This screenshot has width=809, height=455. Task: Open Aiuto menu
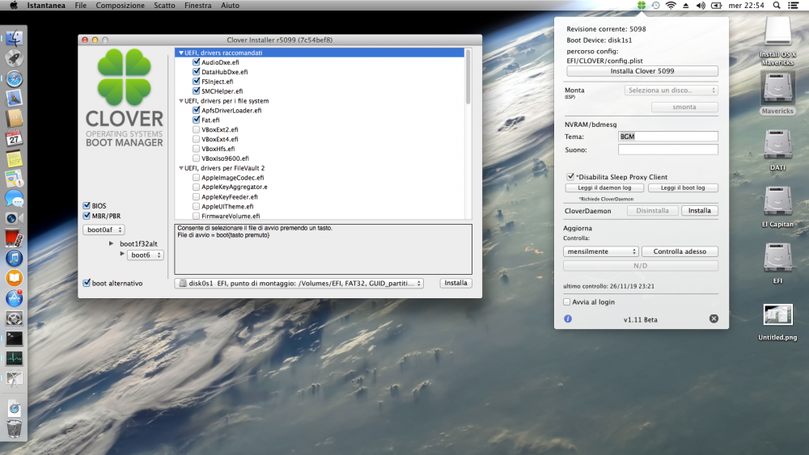point(230,5)
